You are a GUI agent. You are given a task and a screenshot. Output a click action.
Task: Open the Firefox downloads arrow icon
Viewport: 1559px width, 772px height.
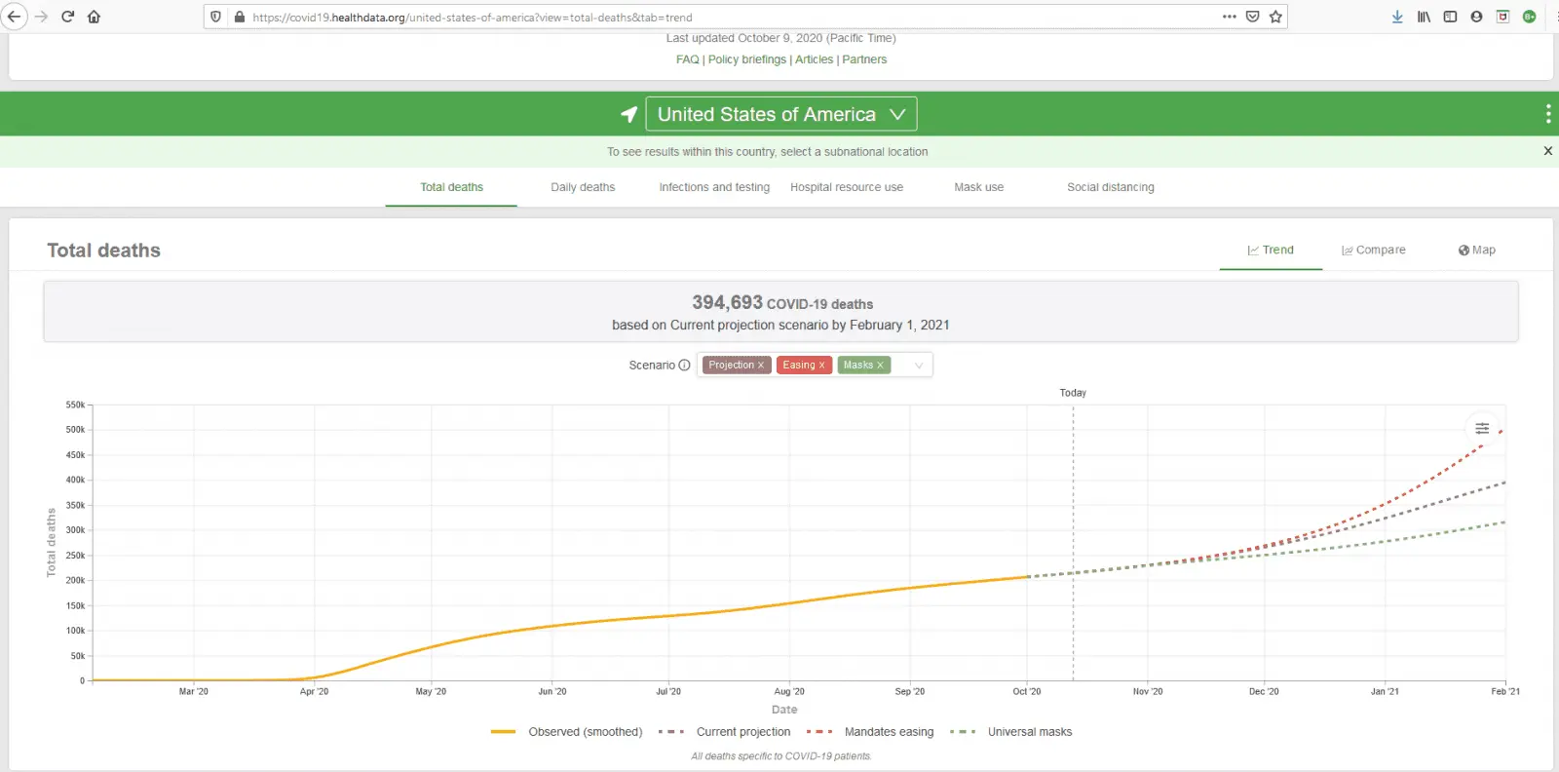(x=1397, y=17)
